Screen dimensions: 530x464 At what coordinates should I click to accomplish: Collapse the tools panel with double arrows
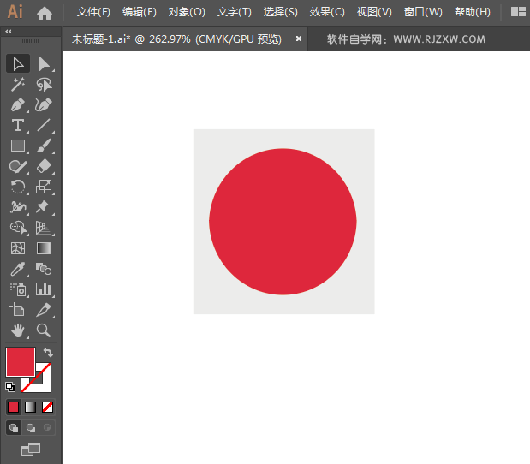9,31
